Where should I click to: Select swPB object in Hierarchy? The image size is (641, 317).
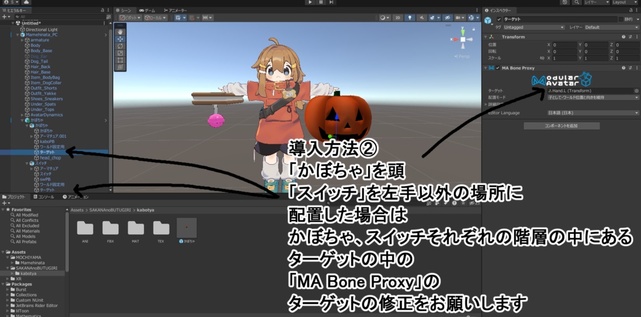point(45,179)
